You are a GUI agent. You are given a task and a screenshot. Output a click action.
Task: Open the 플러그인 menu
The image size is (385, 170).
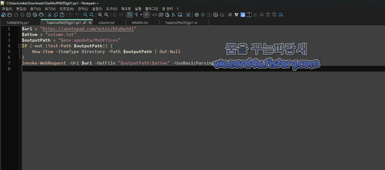[151, 9]
